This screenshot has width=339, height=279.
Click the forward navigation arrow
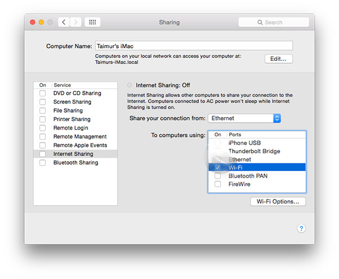[x=76, y=23]
